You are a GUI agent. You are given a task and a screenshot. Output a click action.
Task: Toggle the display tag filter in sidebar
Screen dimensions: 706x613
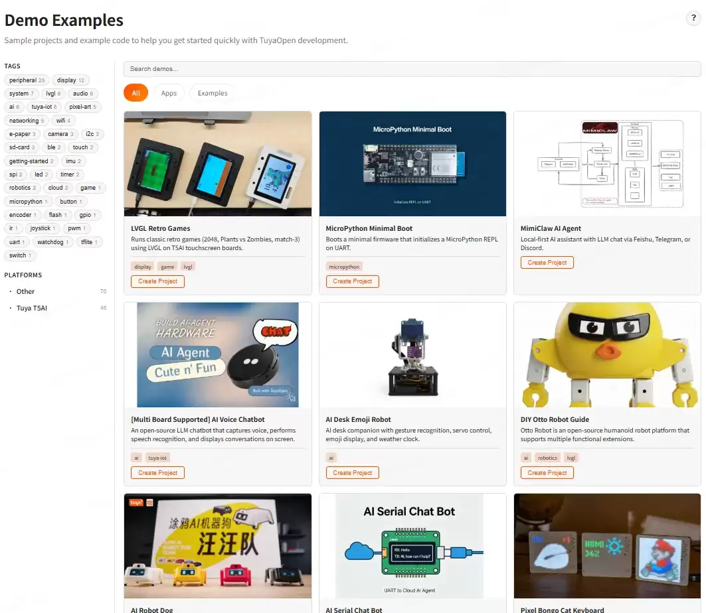(x=70, y=80)
